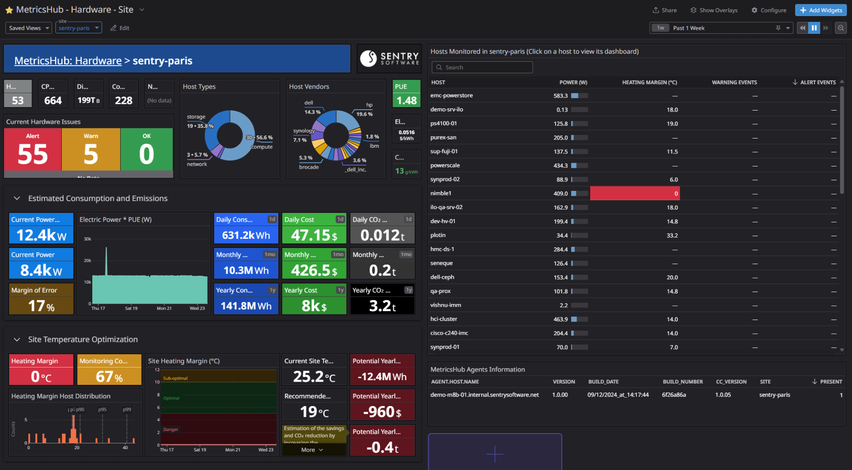The image size is (852, 470).
Task: Click the pin icon in time range picker
Action: (x=778, y=28)
